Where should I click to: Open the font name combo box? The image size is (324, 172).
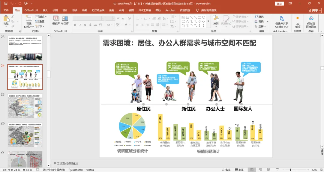88,18
